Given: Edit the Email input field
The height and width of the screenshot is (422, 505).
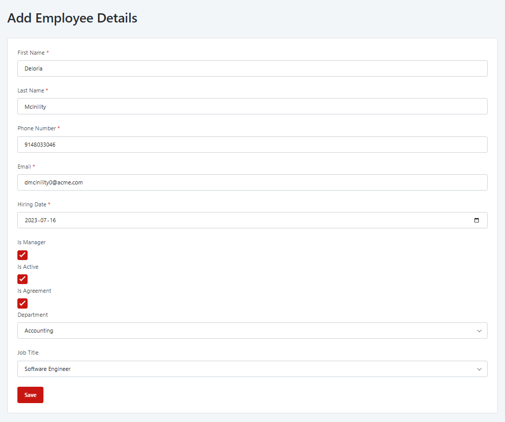Looking at the screenshot, I should click(252, 182).
